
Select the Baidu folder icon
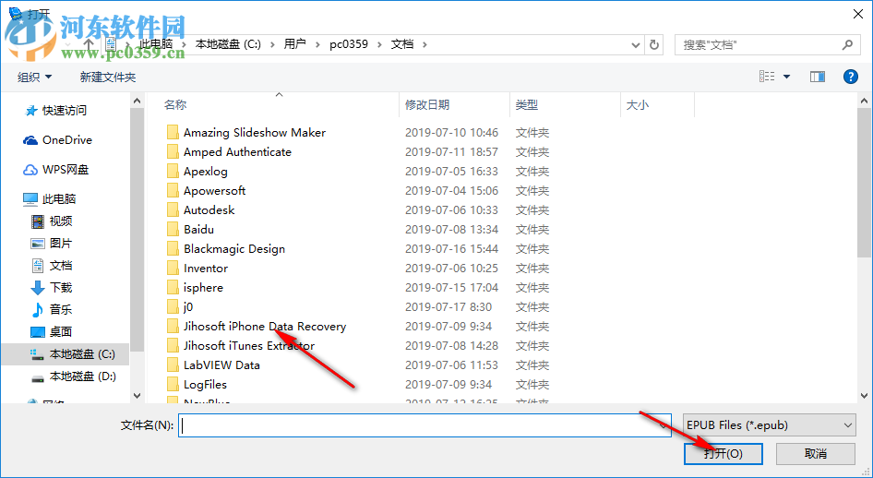pyautogui.click(x=173, y=229)
